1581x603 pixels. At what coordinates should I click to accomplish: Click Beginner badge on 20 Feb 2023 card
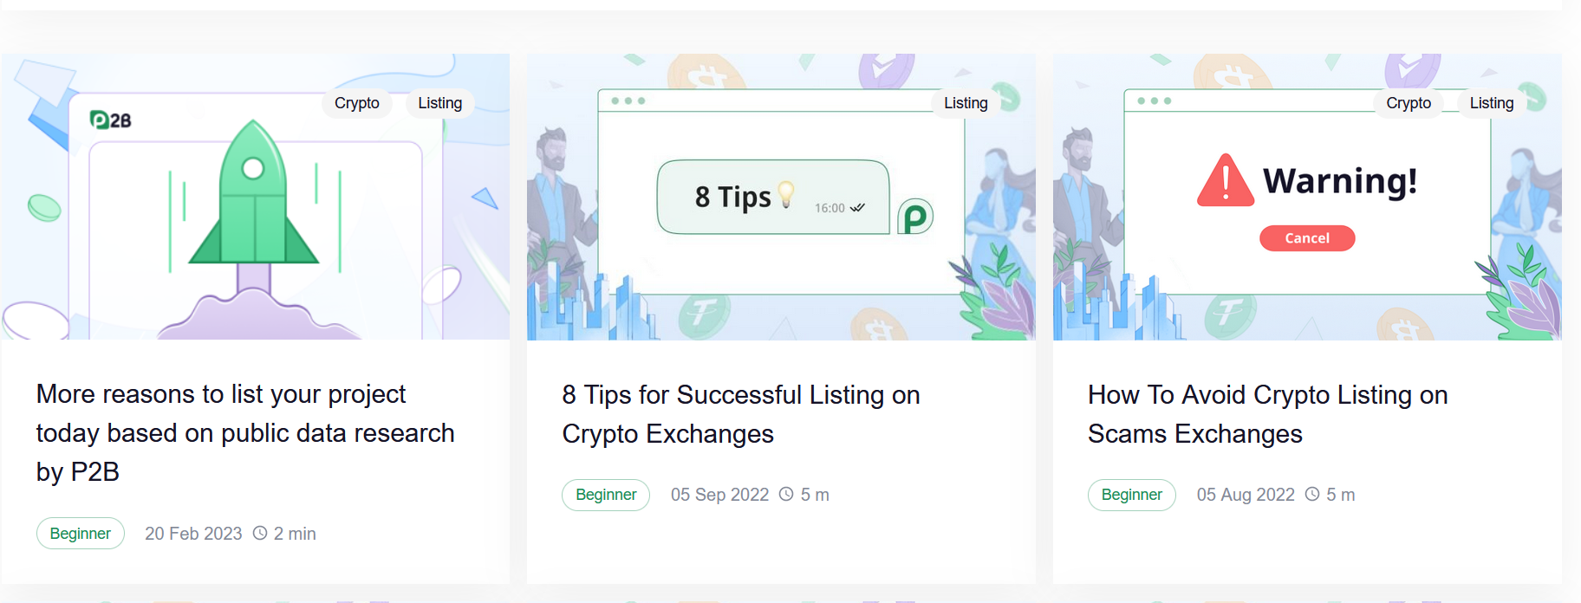tap(81, 534)
